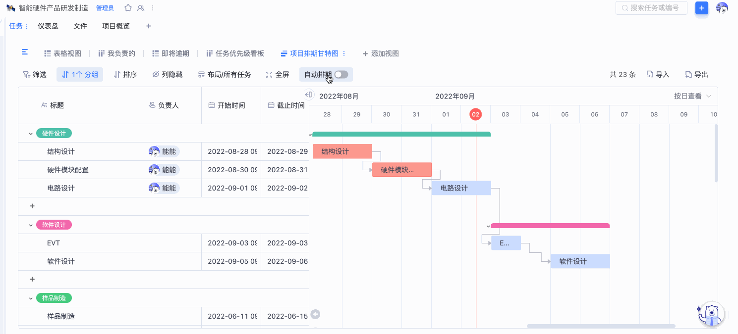
Task: Enter fullscreen mode with 全屏
Action: pyautogui.click(x=278, y=75)
